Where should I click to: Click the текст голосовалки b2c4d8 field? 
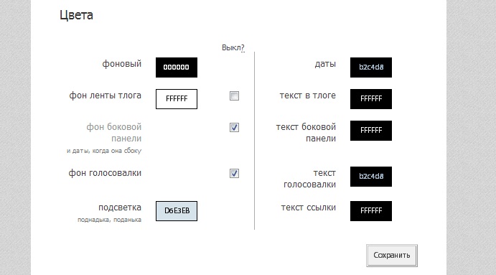tap(371, 177)
